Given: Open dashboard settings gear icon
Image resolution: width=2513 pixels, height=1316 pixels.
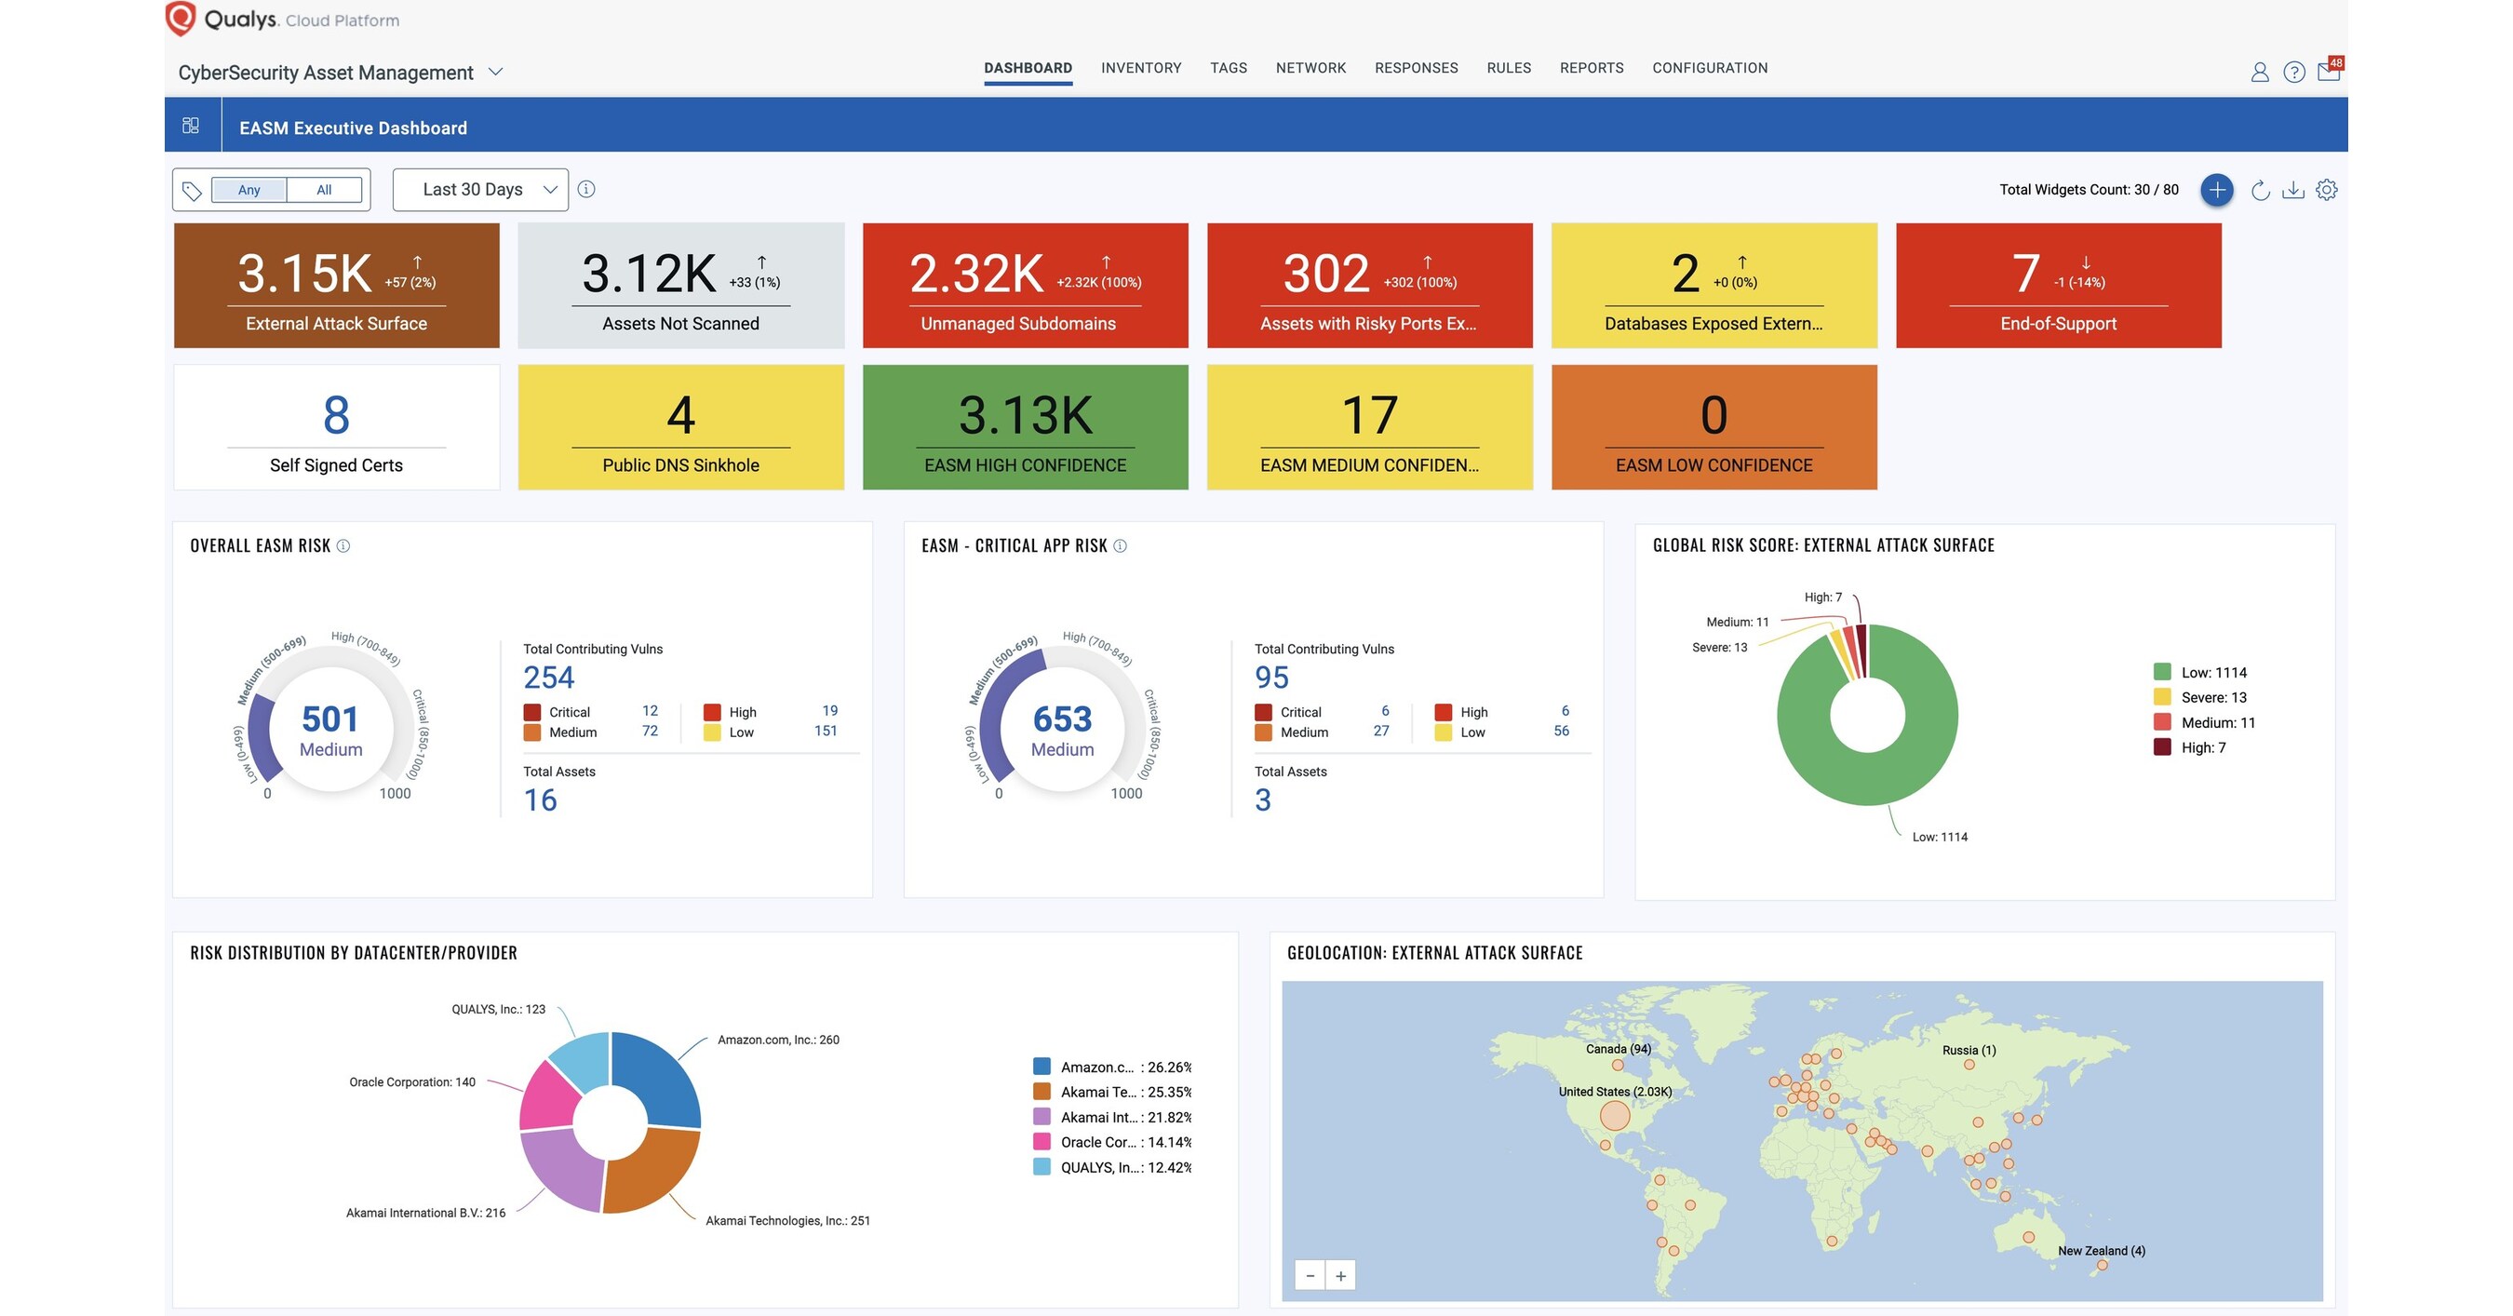Looking at the screenshot, I should 2327,190.
